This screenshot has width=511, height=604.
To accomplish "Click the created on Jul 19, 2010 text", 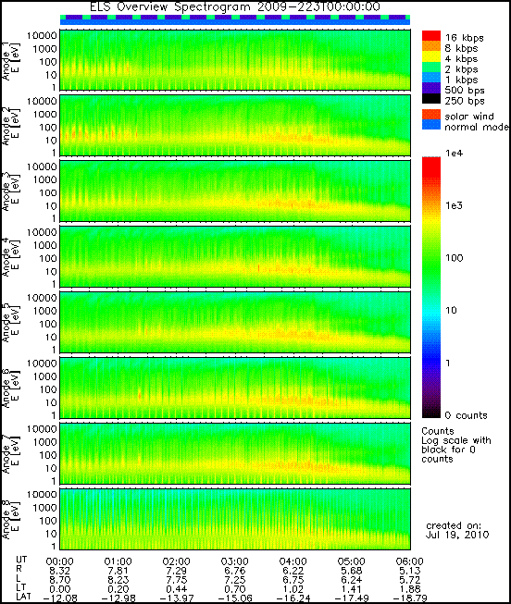I will 457,530.
